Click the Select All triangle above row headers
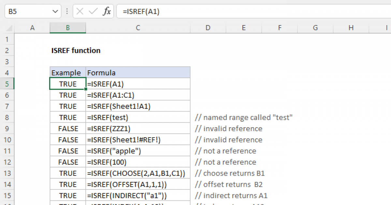The image size is (391, 205). [x=9, y=28]
